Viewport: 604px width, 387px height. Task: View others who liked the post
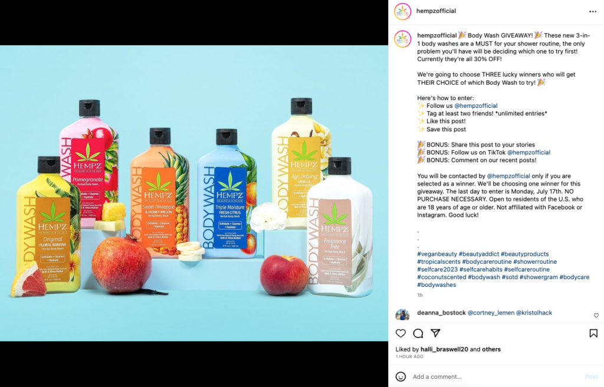coord(491,349)
